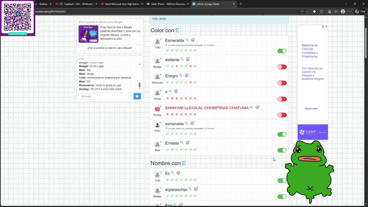Viewport: 368px width, 207px height.
Task: Click the chat scrollbar thumb
Action: [x=140, y=85]
